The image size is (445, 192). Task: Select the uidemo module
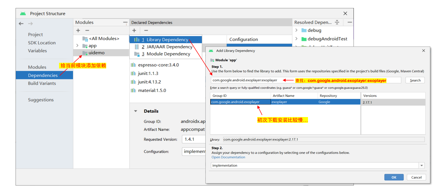tap(101, 53)
